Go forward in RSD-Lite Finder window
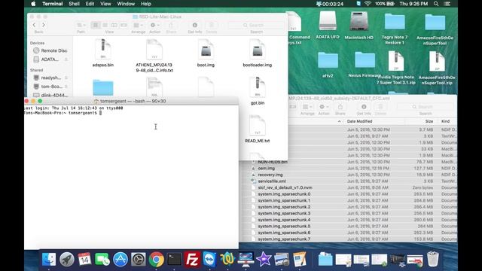 click(x=44, y=25)
